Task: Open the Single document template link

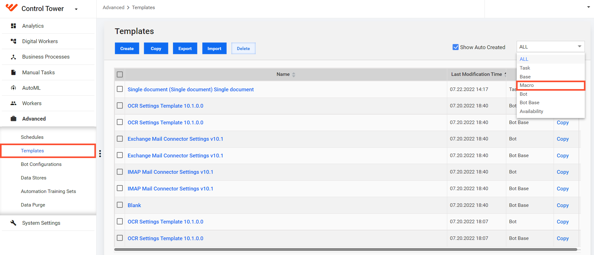Action: (x=191, y=89)
